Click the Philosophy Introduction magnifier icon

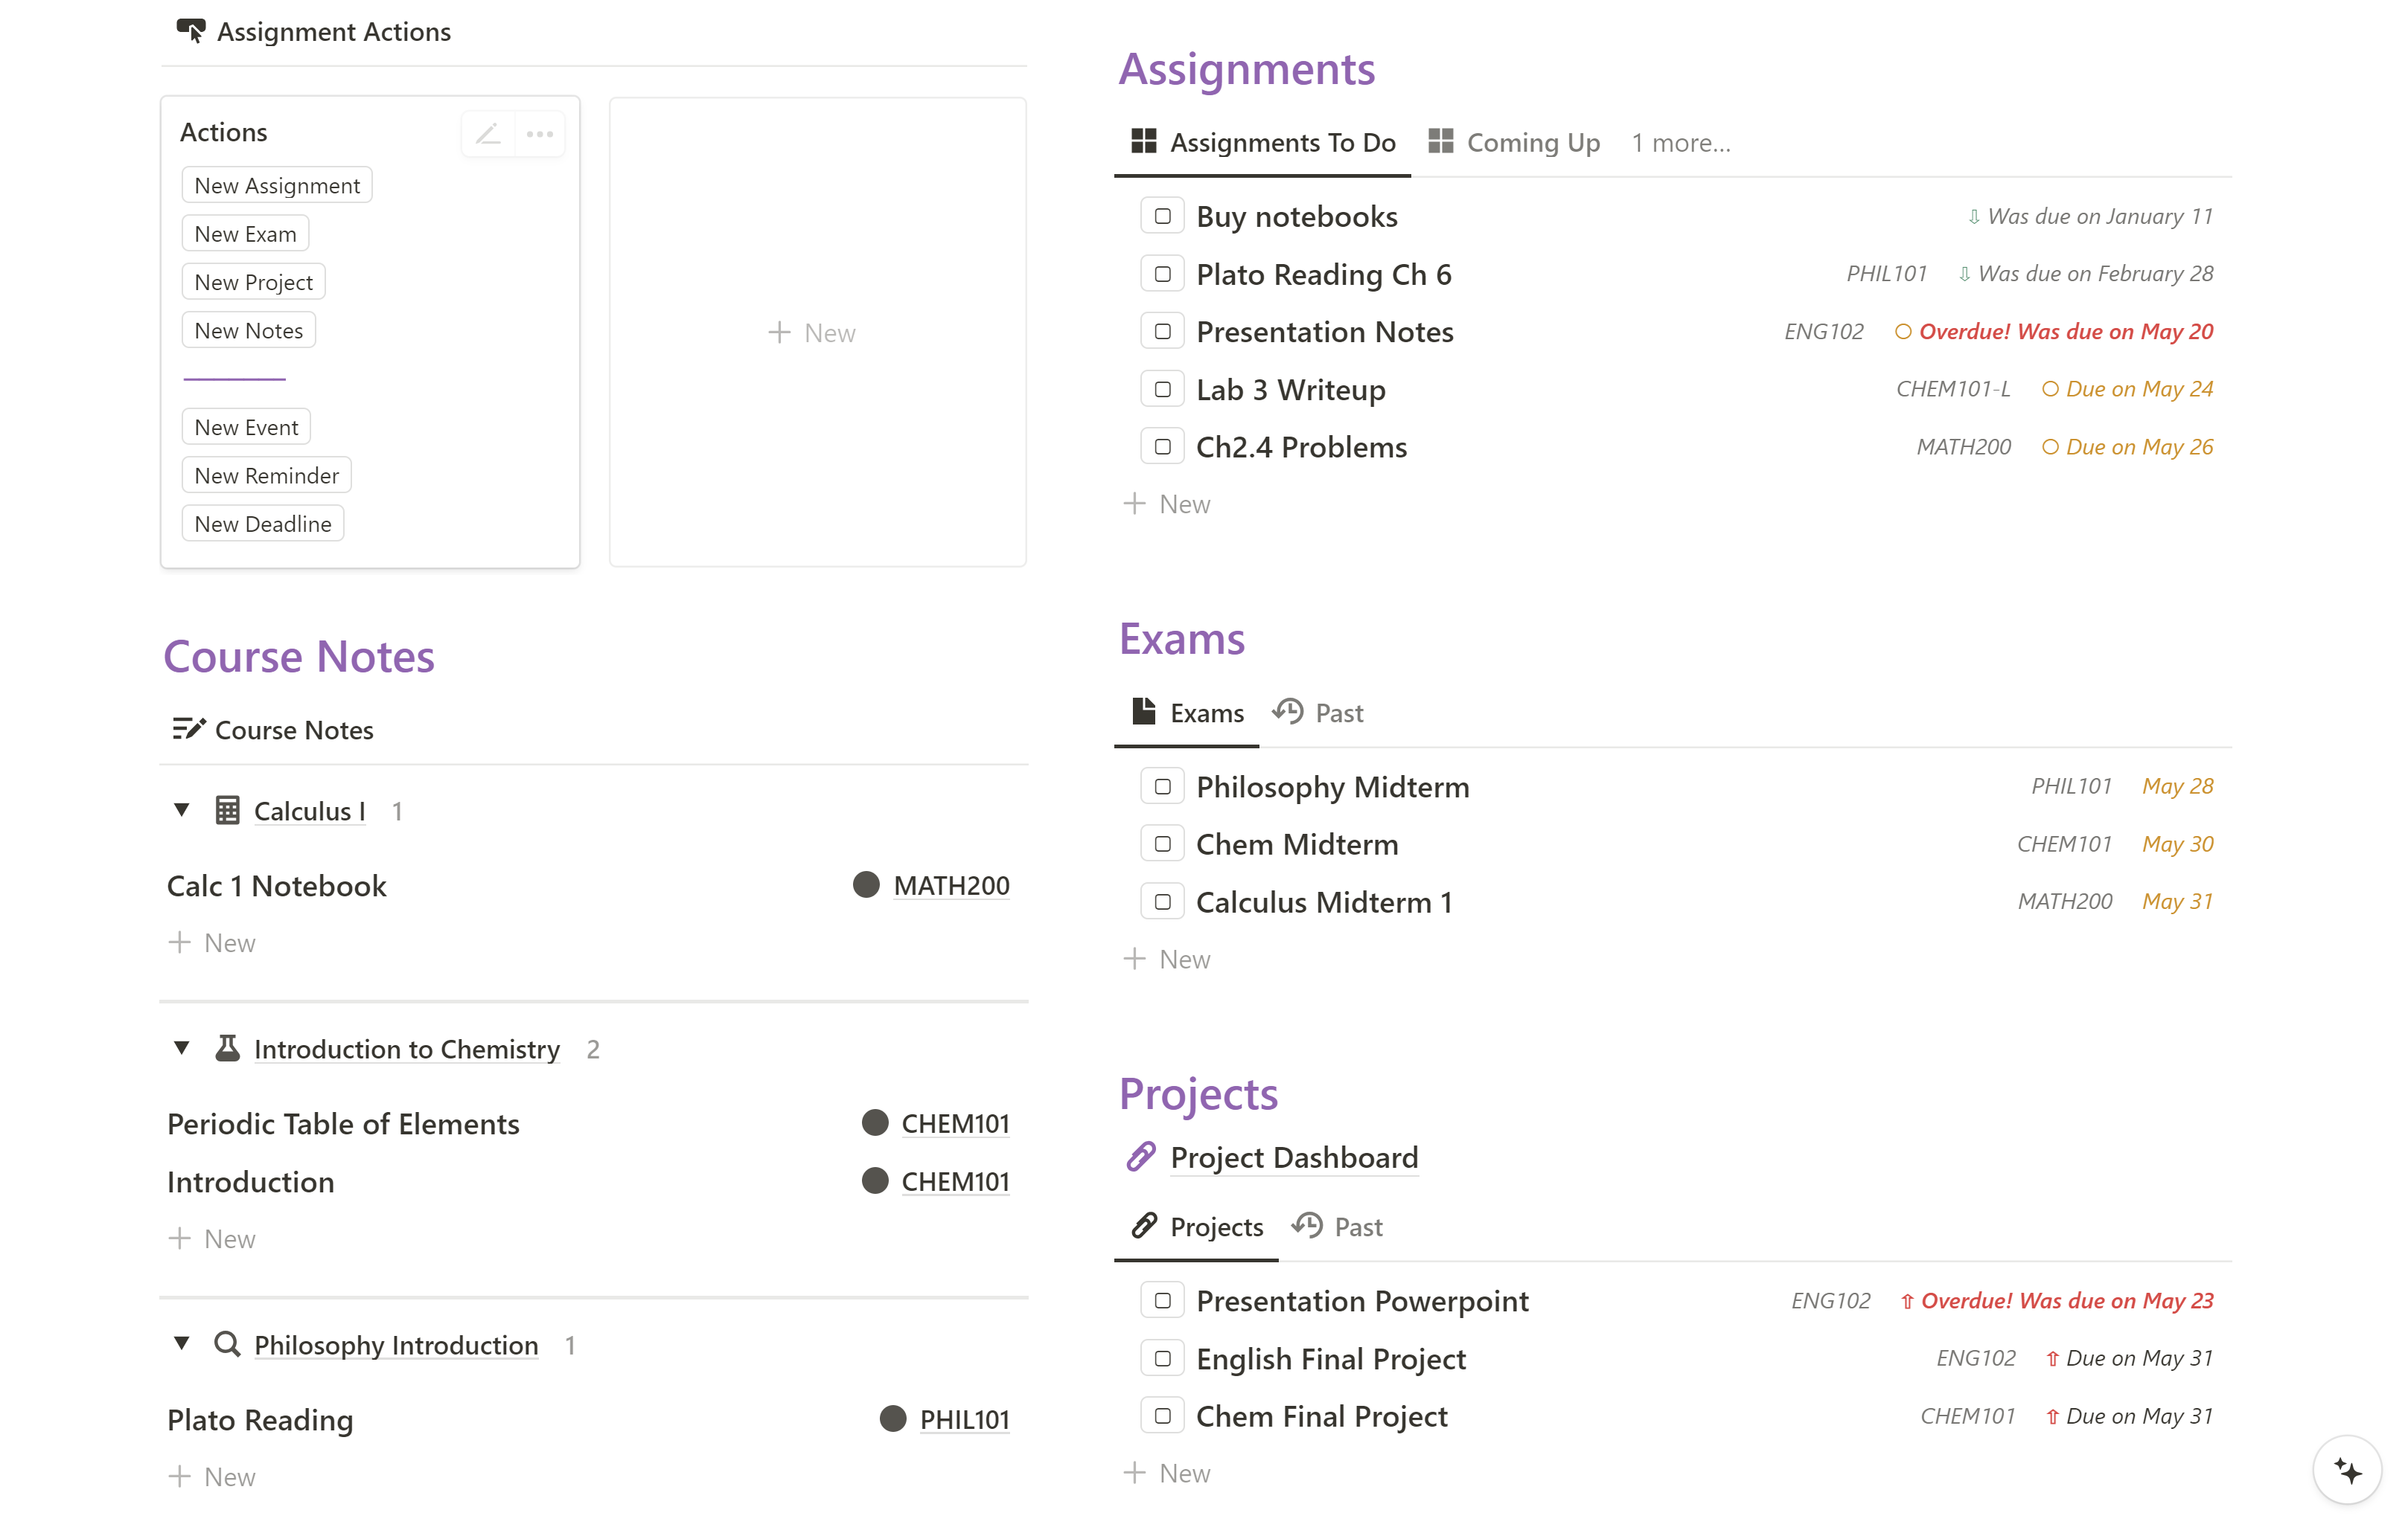[227, 1344]
